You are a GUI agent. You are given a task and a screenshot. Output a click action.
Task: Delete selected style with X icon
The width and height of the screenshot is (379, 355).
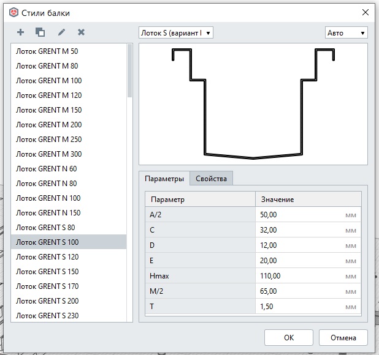[x=81, y=32]
